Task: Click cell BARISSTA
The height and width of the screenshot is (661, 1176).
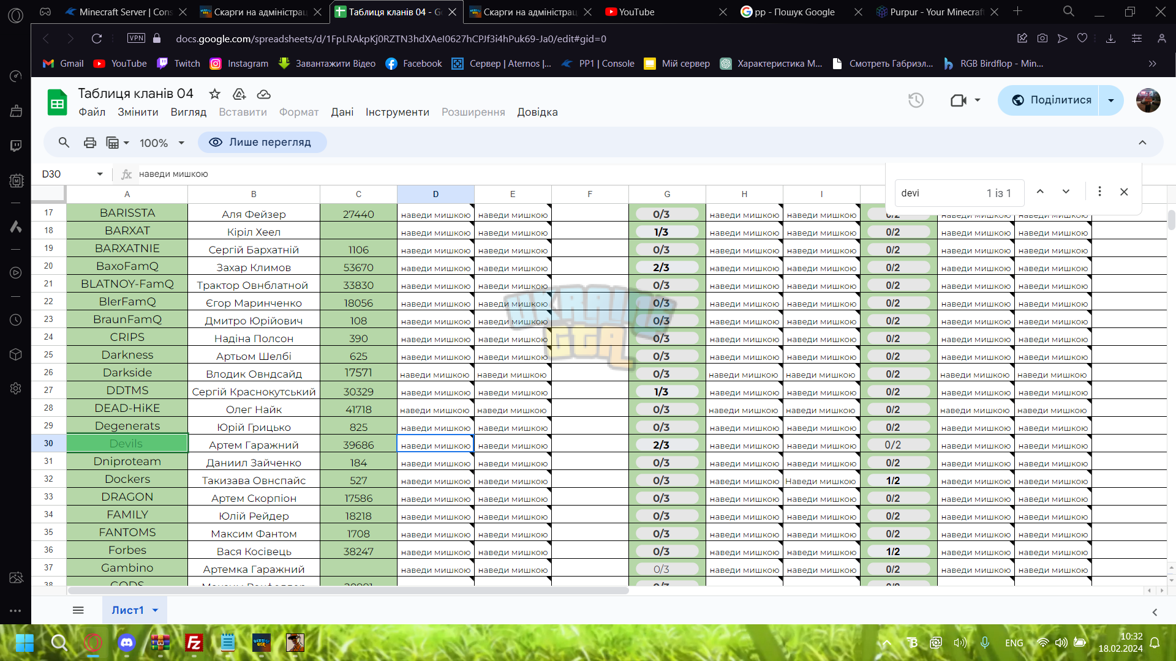Action: click(127, 213)
